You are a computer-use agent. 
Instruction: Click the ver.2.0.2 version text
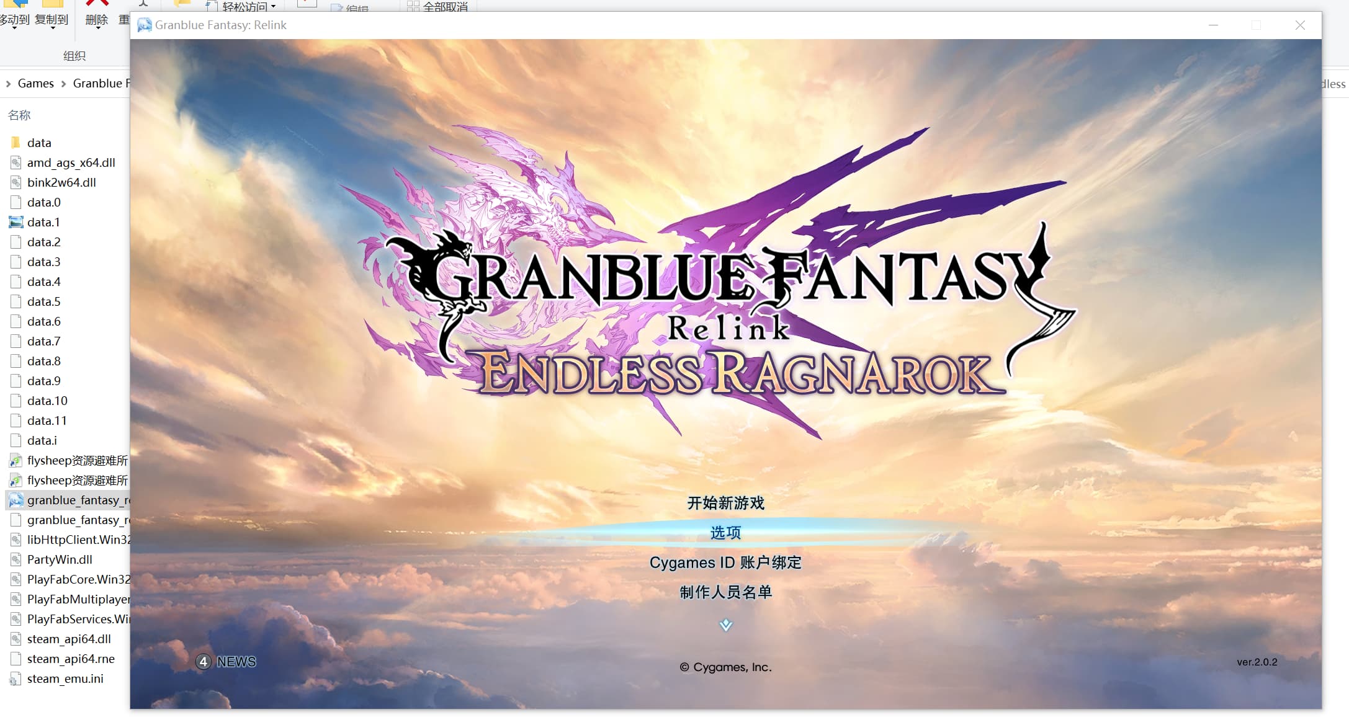pos(1257,662)
